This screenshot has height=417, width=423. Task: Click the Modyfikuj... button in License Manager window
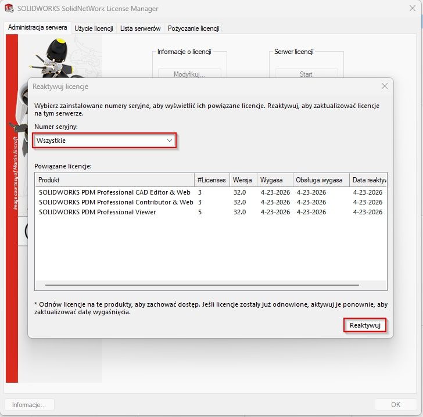[189, 74]
